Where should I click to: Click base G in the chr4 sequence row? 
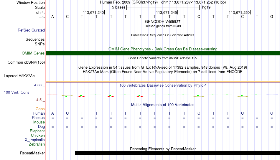coord(272,17)
